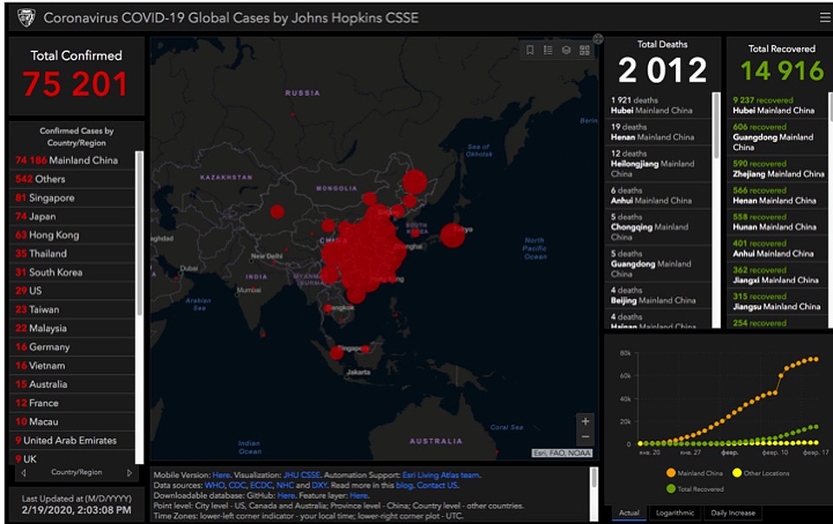Click the red bubble near Bangkok
This screenshot has height=524, width=833.
click(x=328, y=308)
